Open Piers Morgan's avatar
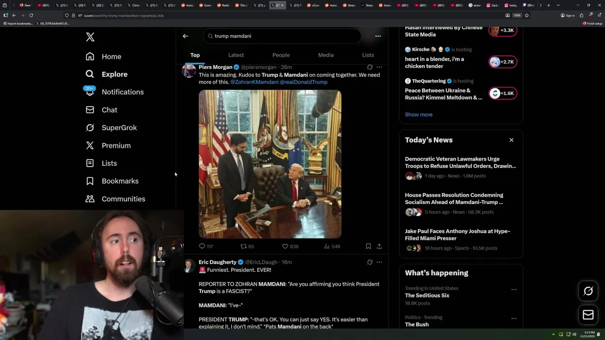The width and height of the screenshot is (605, 340). (x=189, y=71)
